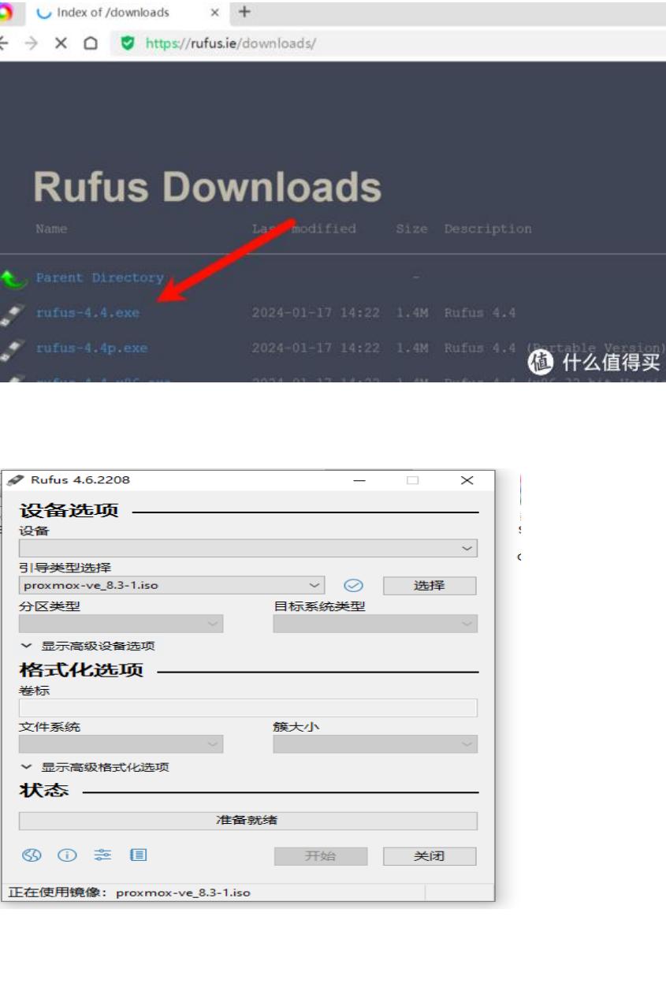Open the 分区类型 partition scheme dropdown
The height and width of the screenshot is (1006, 666).
click(x=121, y=624)
